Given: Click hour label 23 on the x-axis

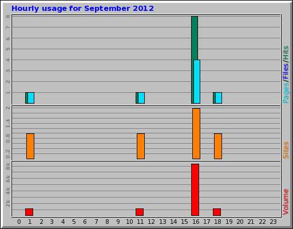Looking at the screenshot, I should click(x=273, y=222).
